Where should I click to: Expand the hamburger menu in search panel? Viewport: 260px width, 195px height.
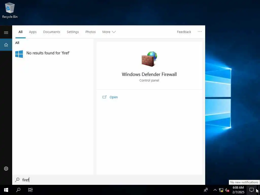pos(6,32)
